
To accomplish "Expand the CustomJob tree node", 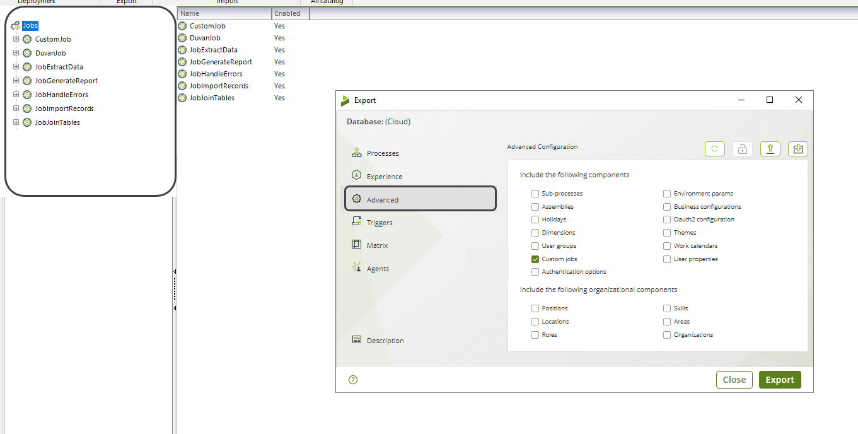I will (x=16, y=39).
